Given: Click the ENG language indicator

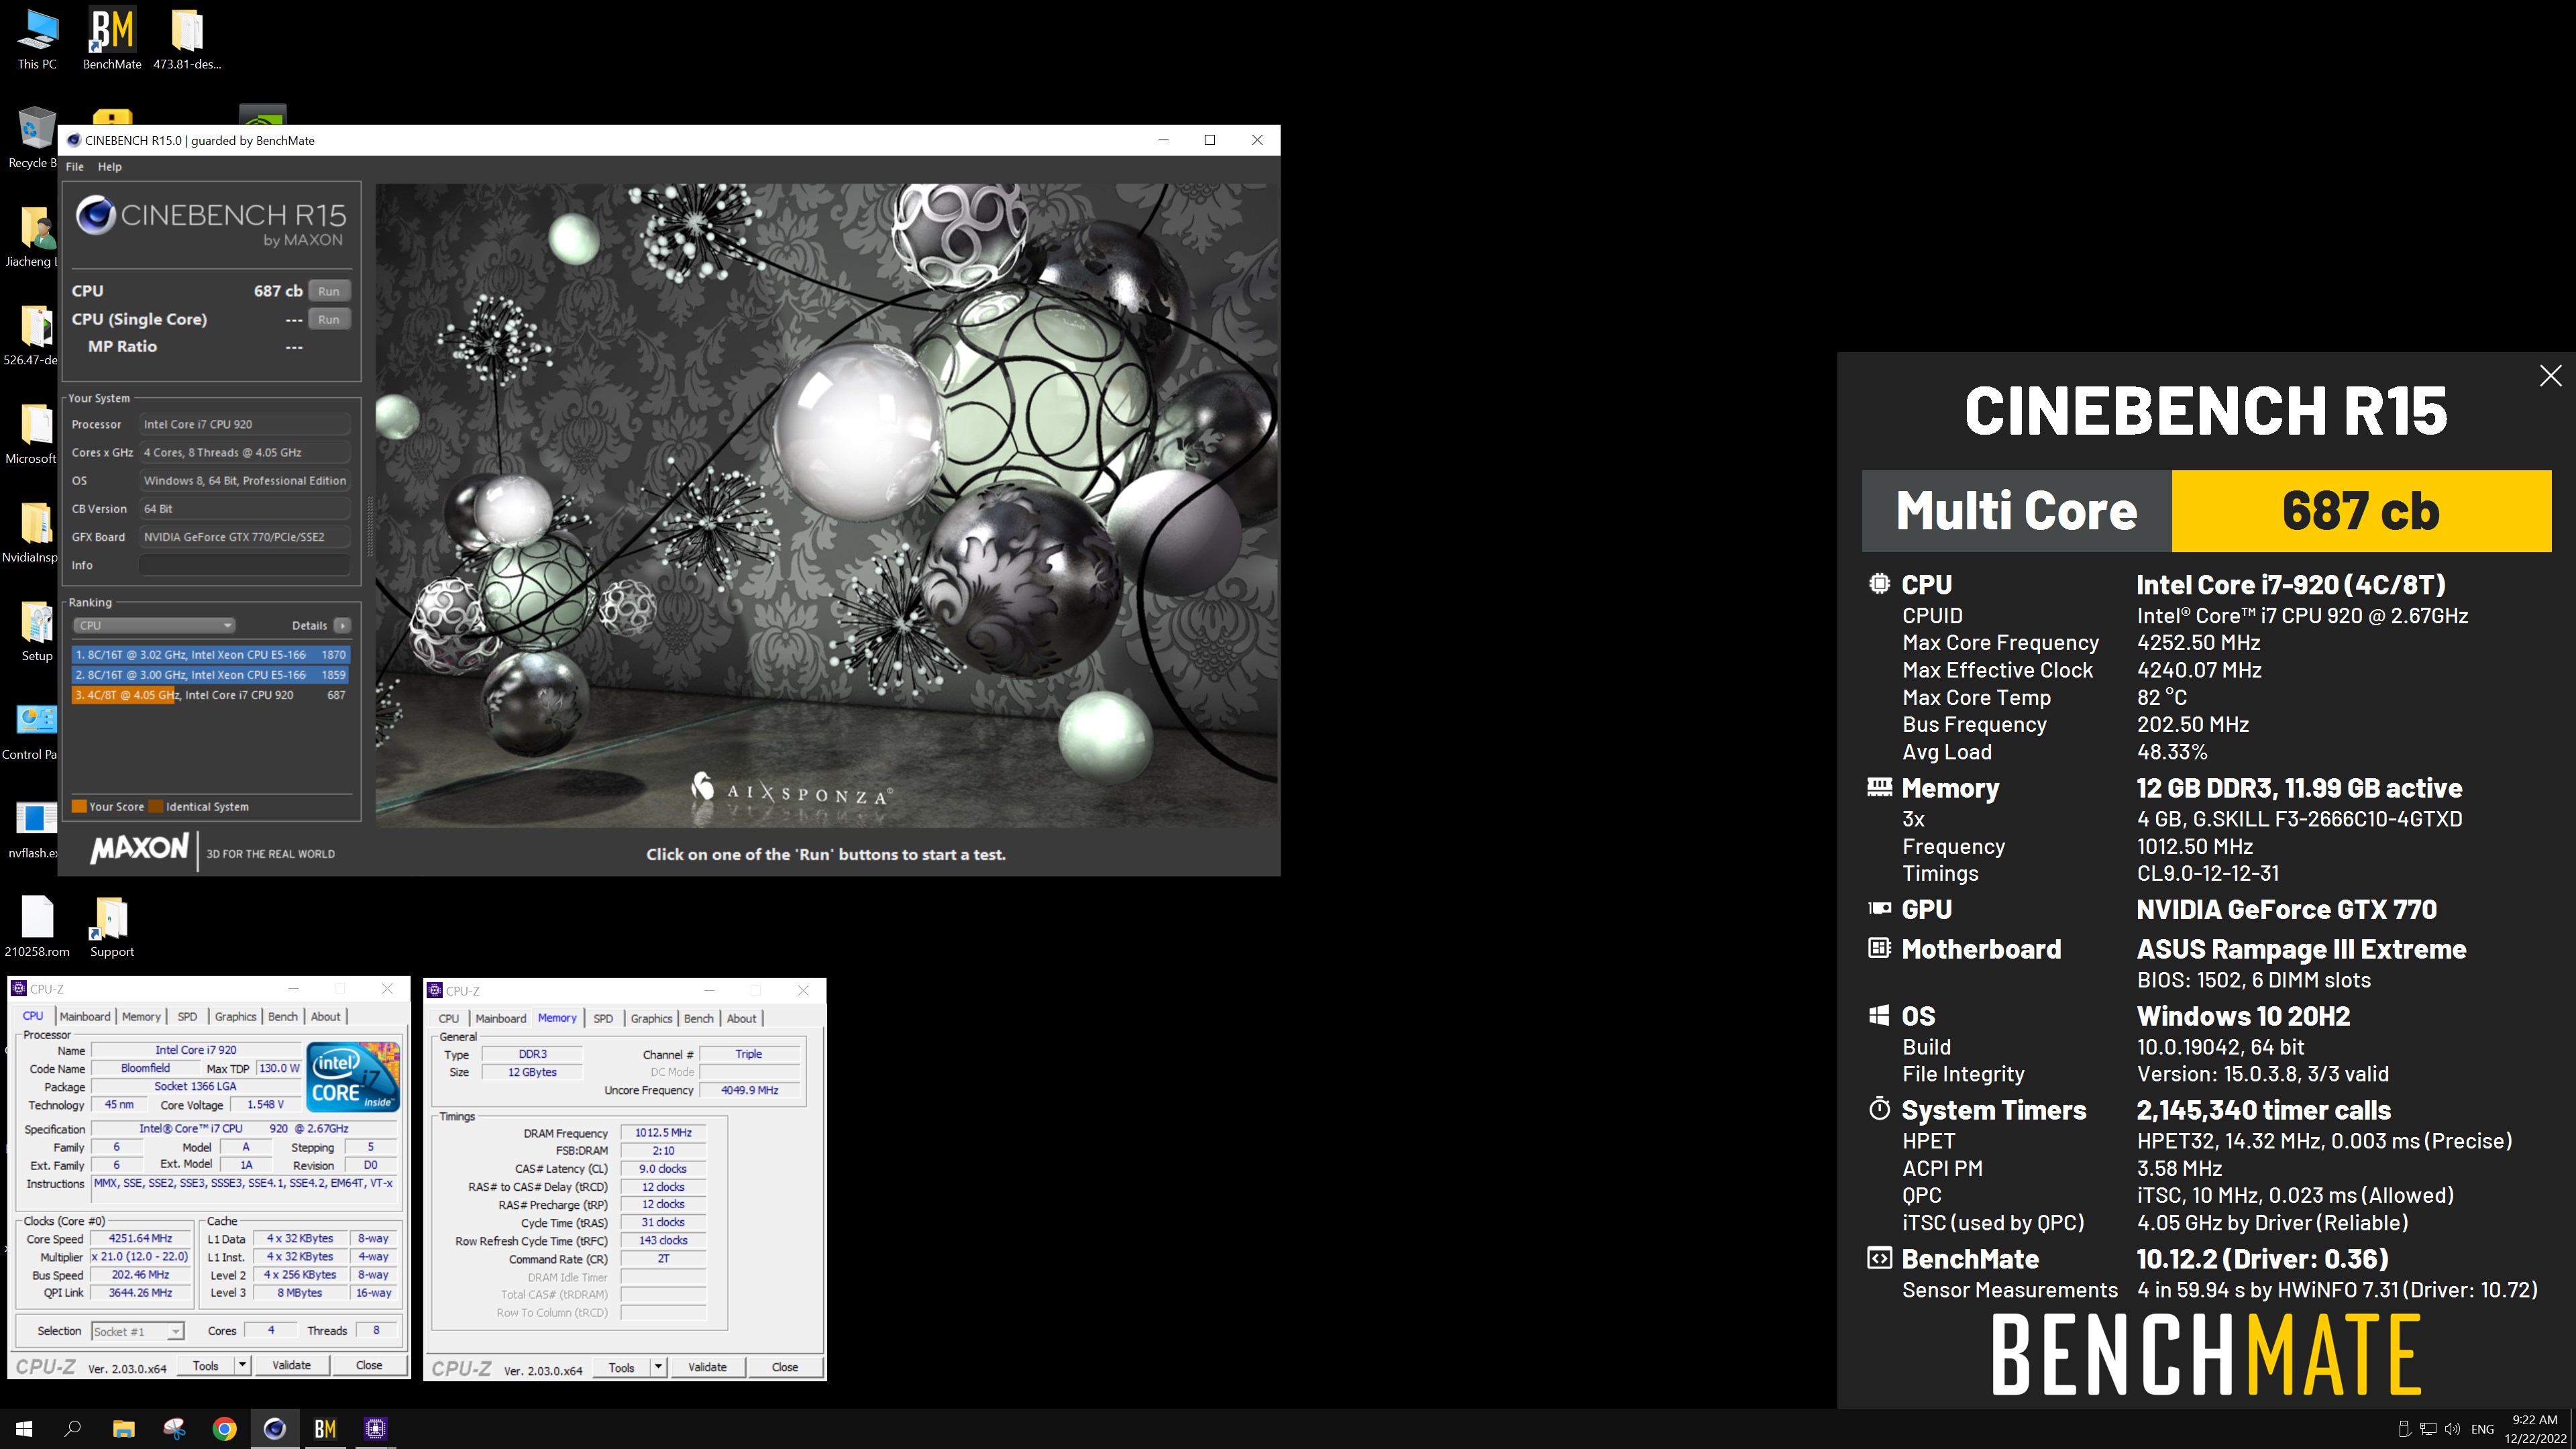Looking at the screenshot, I should [x=2482, y=1429].
